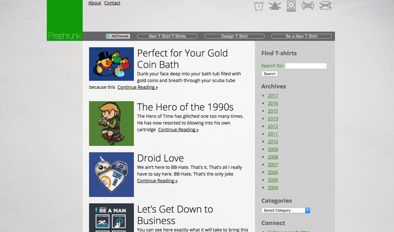This screenshot has width=394, height=232.
Task: Open the 2005 archive
Action: click(273, 180)
